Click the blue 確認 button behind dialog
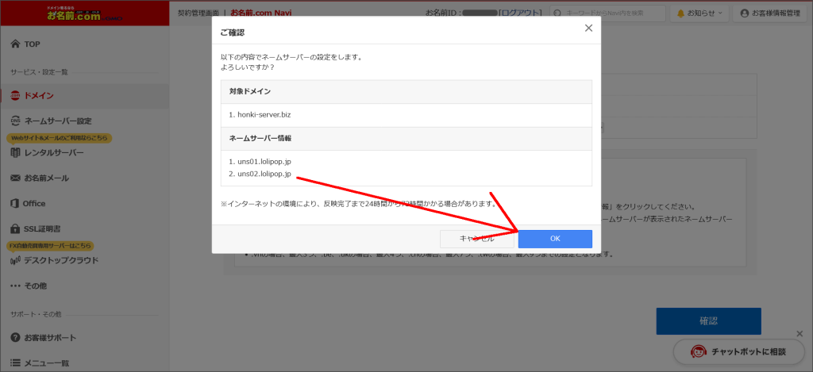 708,321
